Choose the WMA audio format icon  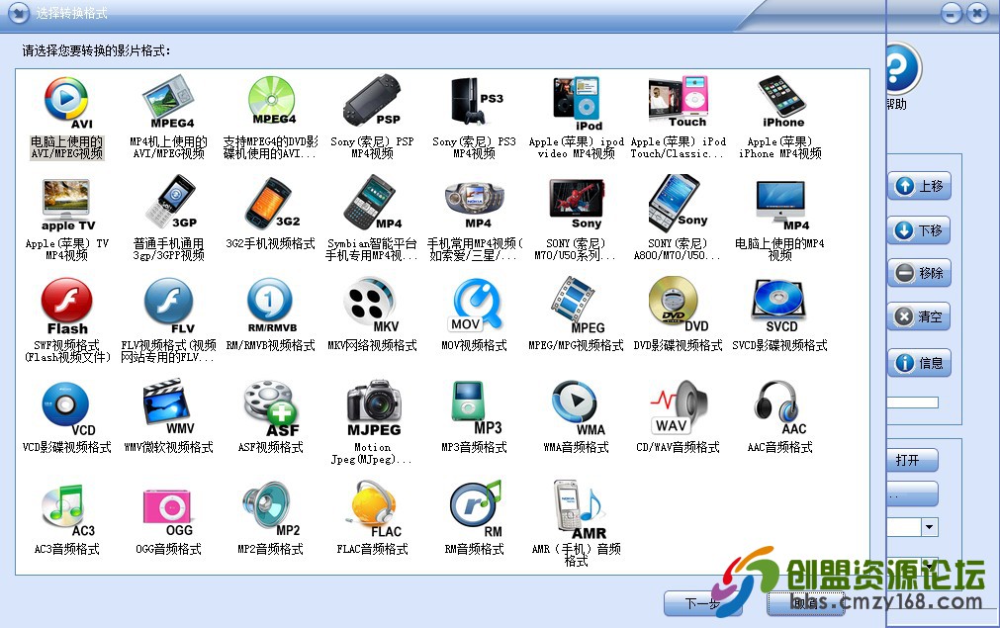[x=578, y=408]
